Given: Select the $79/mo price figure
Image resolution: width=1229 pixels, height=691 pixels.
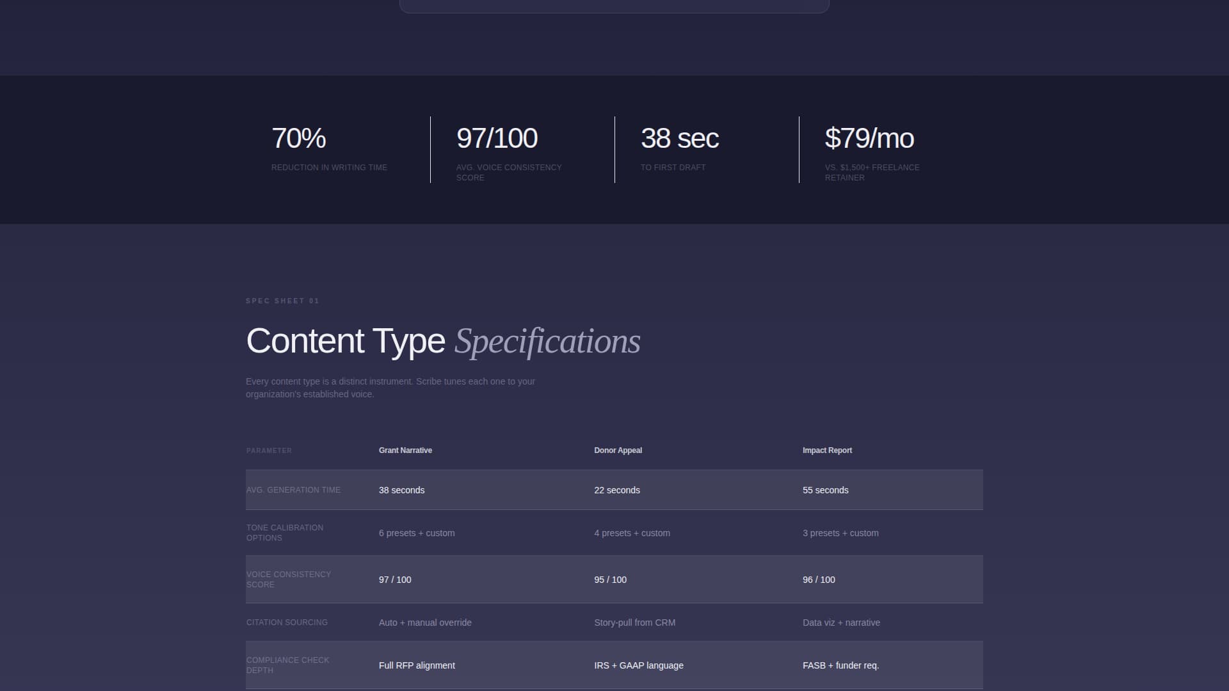Looking at the screenshot, I should (869, 138).
